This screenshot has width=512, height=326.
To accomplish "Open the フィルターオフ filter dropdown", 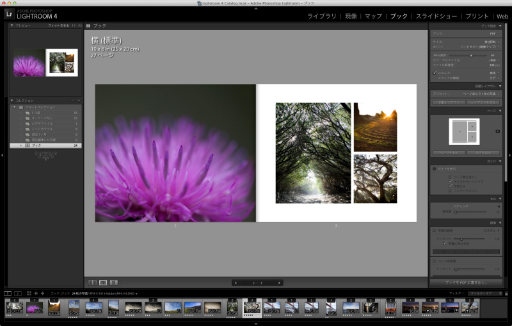I will click(484, 293).
